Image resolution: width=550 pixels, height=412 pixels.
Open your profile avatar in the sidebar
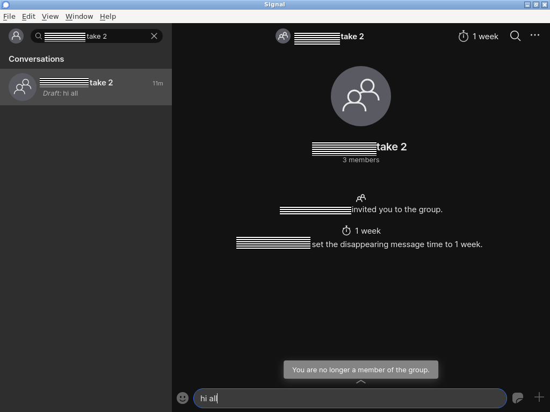pos(16,36)
